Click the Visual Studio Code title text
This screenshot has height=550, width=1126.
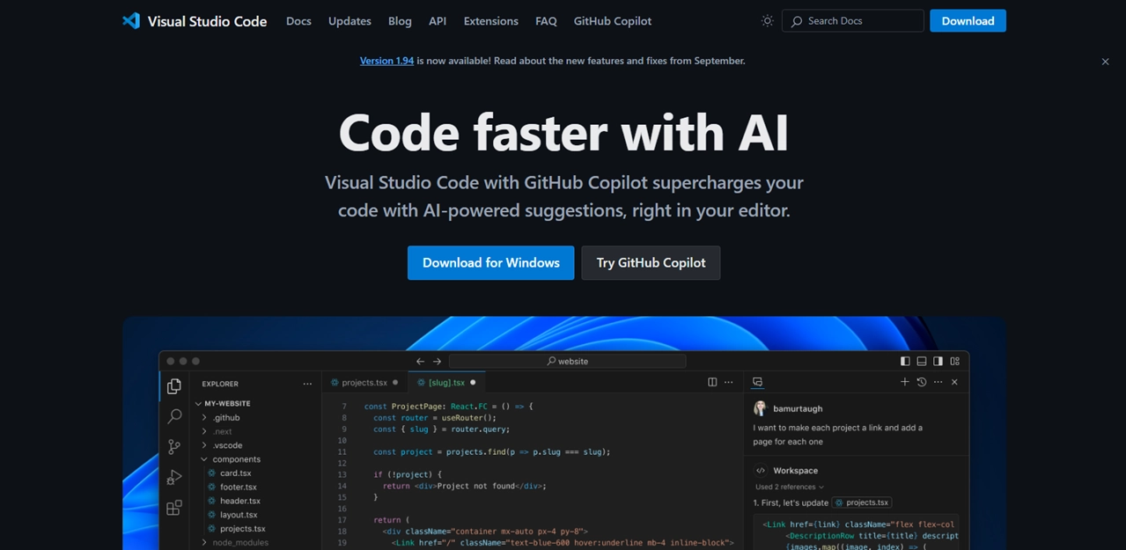pos(207,21)
